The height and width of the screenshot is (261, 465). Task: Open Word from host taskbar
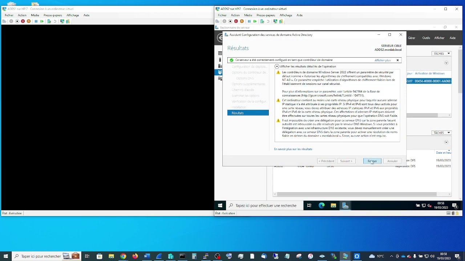tap(147, 256)
